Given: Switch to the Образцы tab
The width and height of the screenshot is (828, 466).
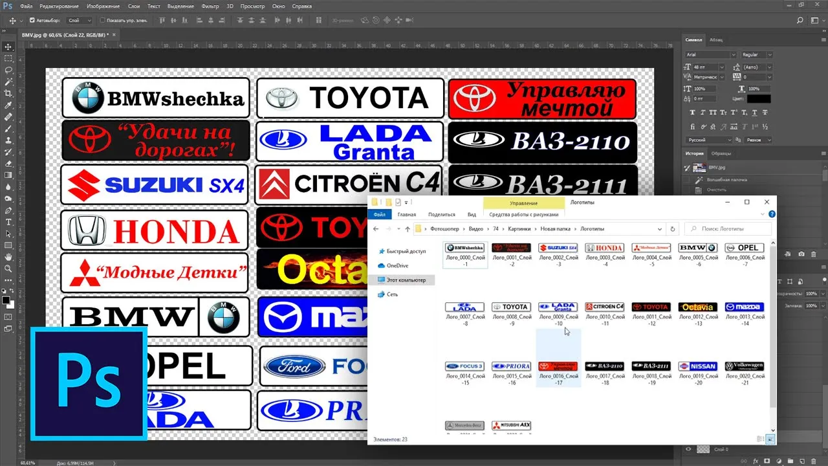Looking at the screenshot, I should click(x=721, y=153).
